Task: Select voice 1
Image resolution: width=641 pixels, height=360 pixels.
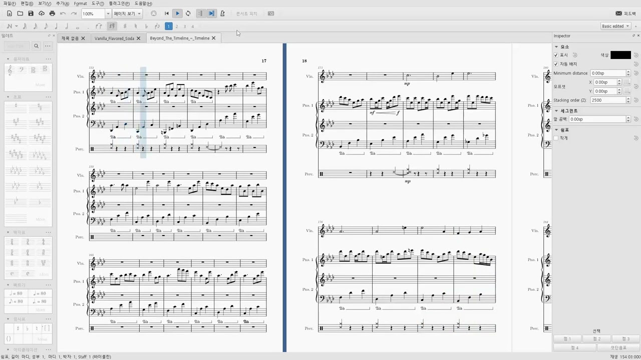Action: (x=169, y=26)
